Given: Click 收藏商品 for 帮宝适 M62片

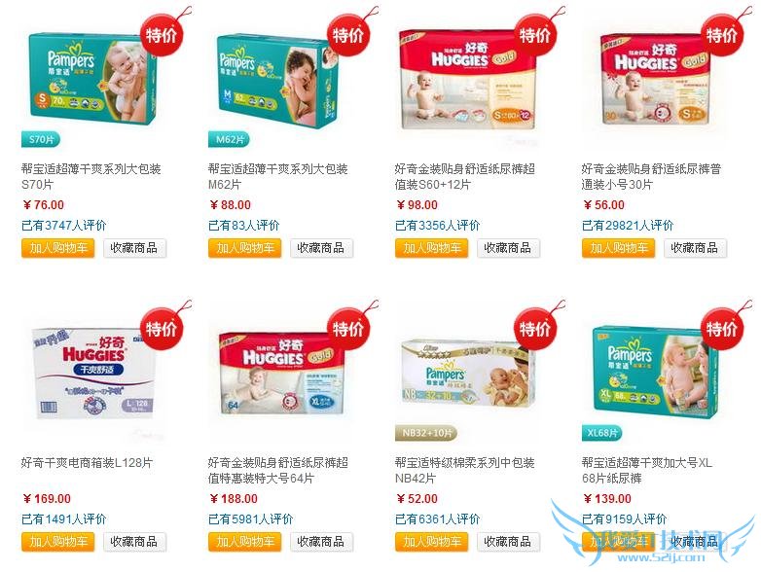Looking at the screenshot, I should click(321, 248).
